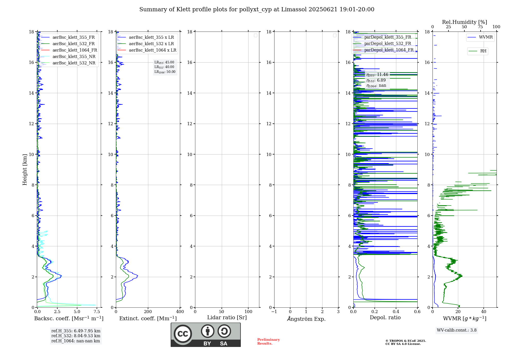Click the Creative Commons CC logo icon
The height and width of the screenshot is (349, 514).
point(183,334)
